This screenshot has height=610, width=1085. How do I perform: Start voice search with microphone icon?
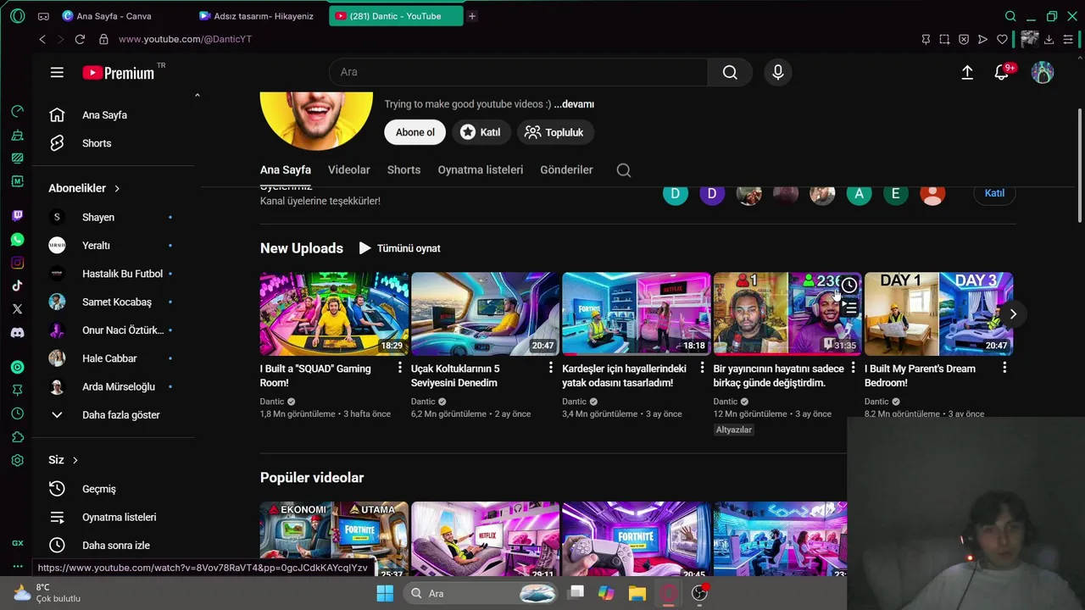pyautogui.click(x=778, y=72)
